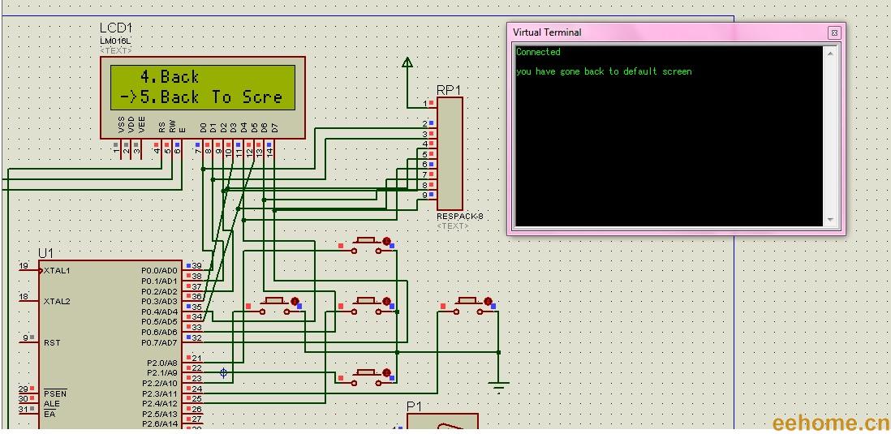891x434 pixels.
Task: Latch the topmost push button's red dot
Action: pyautogui.click(x=386, y=242)
